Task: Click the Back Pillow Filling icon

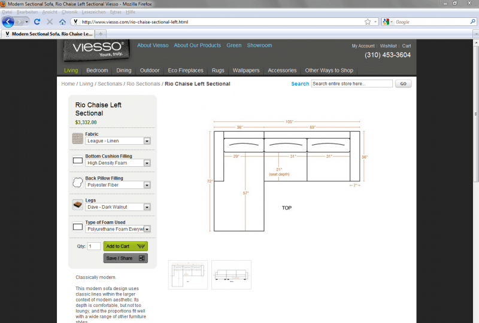Action: pyautogui.click(x=78, y=182)
